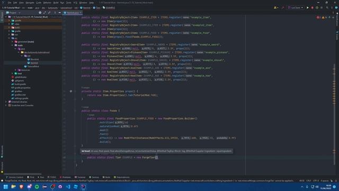Open File Explorer from the taskbar
The image size is (339, 191).
coord(13,187)
